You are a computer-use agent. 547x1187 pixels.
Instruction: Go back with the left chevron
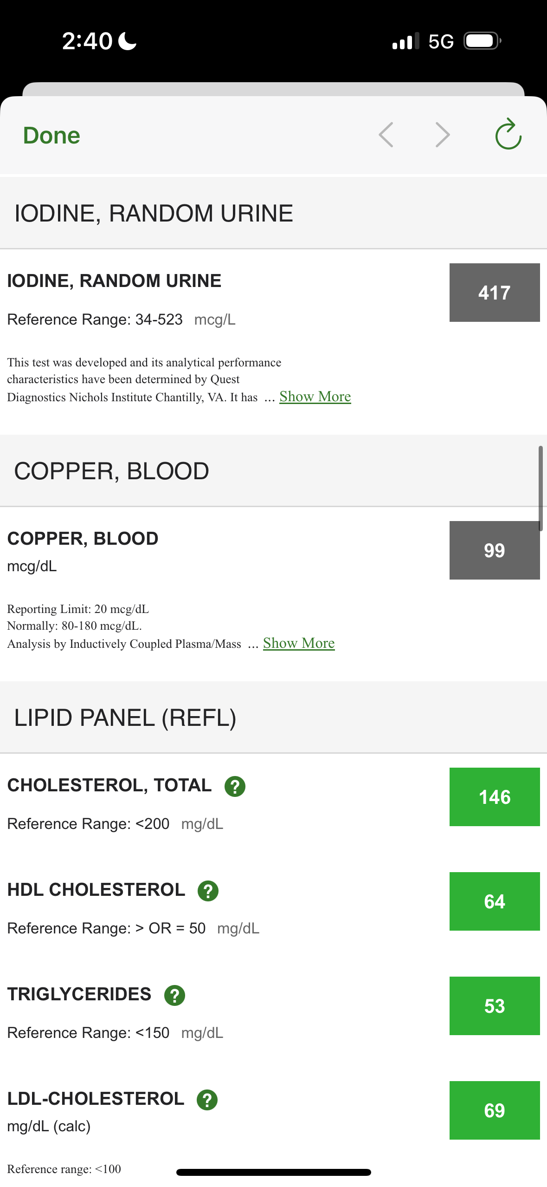point(386,135)
